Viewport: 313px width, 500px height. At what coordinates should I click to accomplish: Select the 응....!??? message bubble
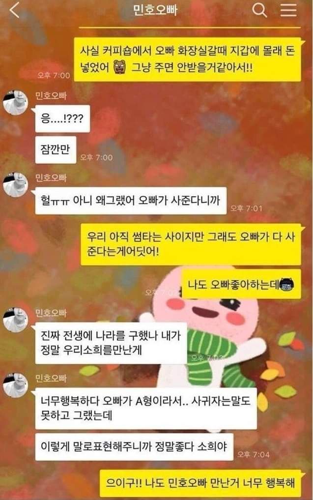click(x=62, y=118)
